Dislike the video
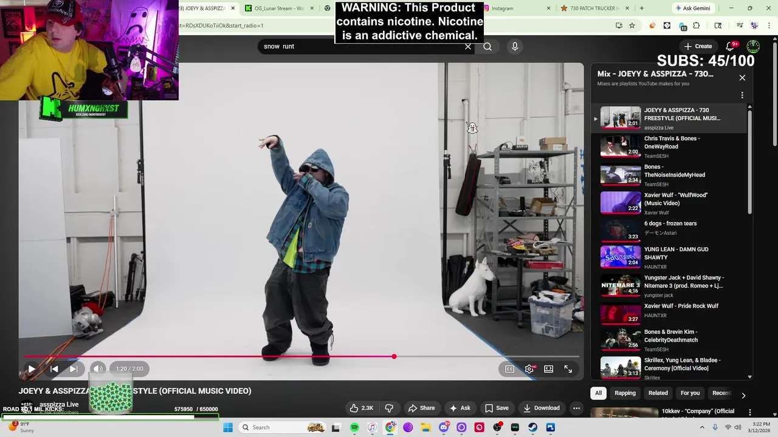The image size is (778, 437). (389, 408)
